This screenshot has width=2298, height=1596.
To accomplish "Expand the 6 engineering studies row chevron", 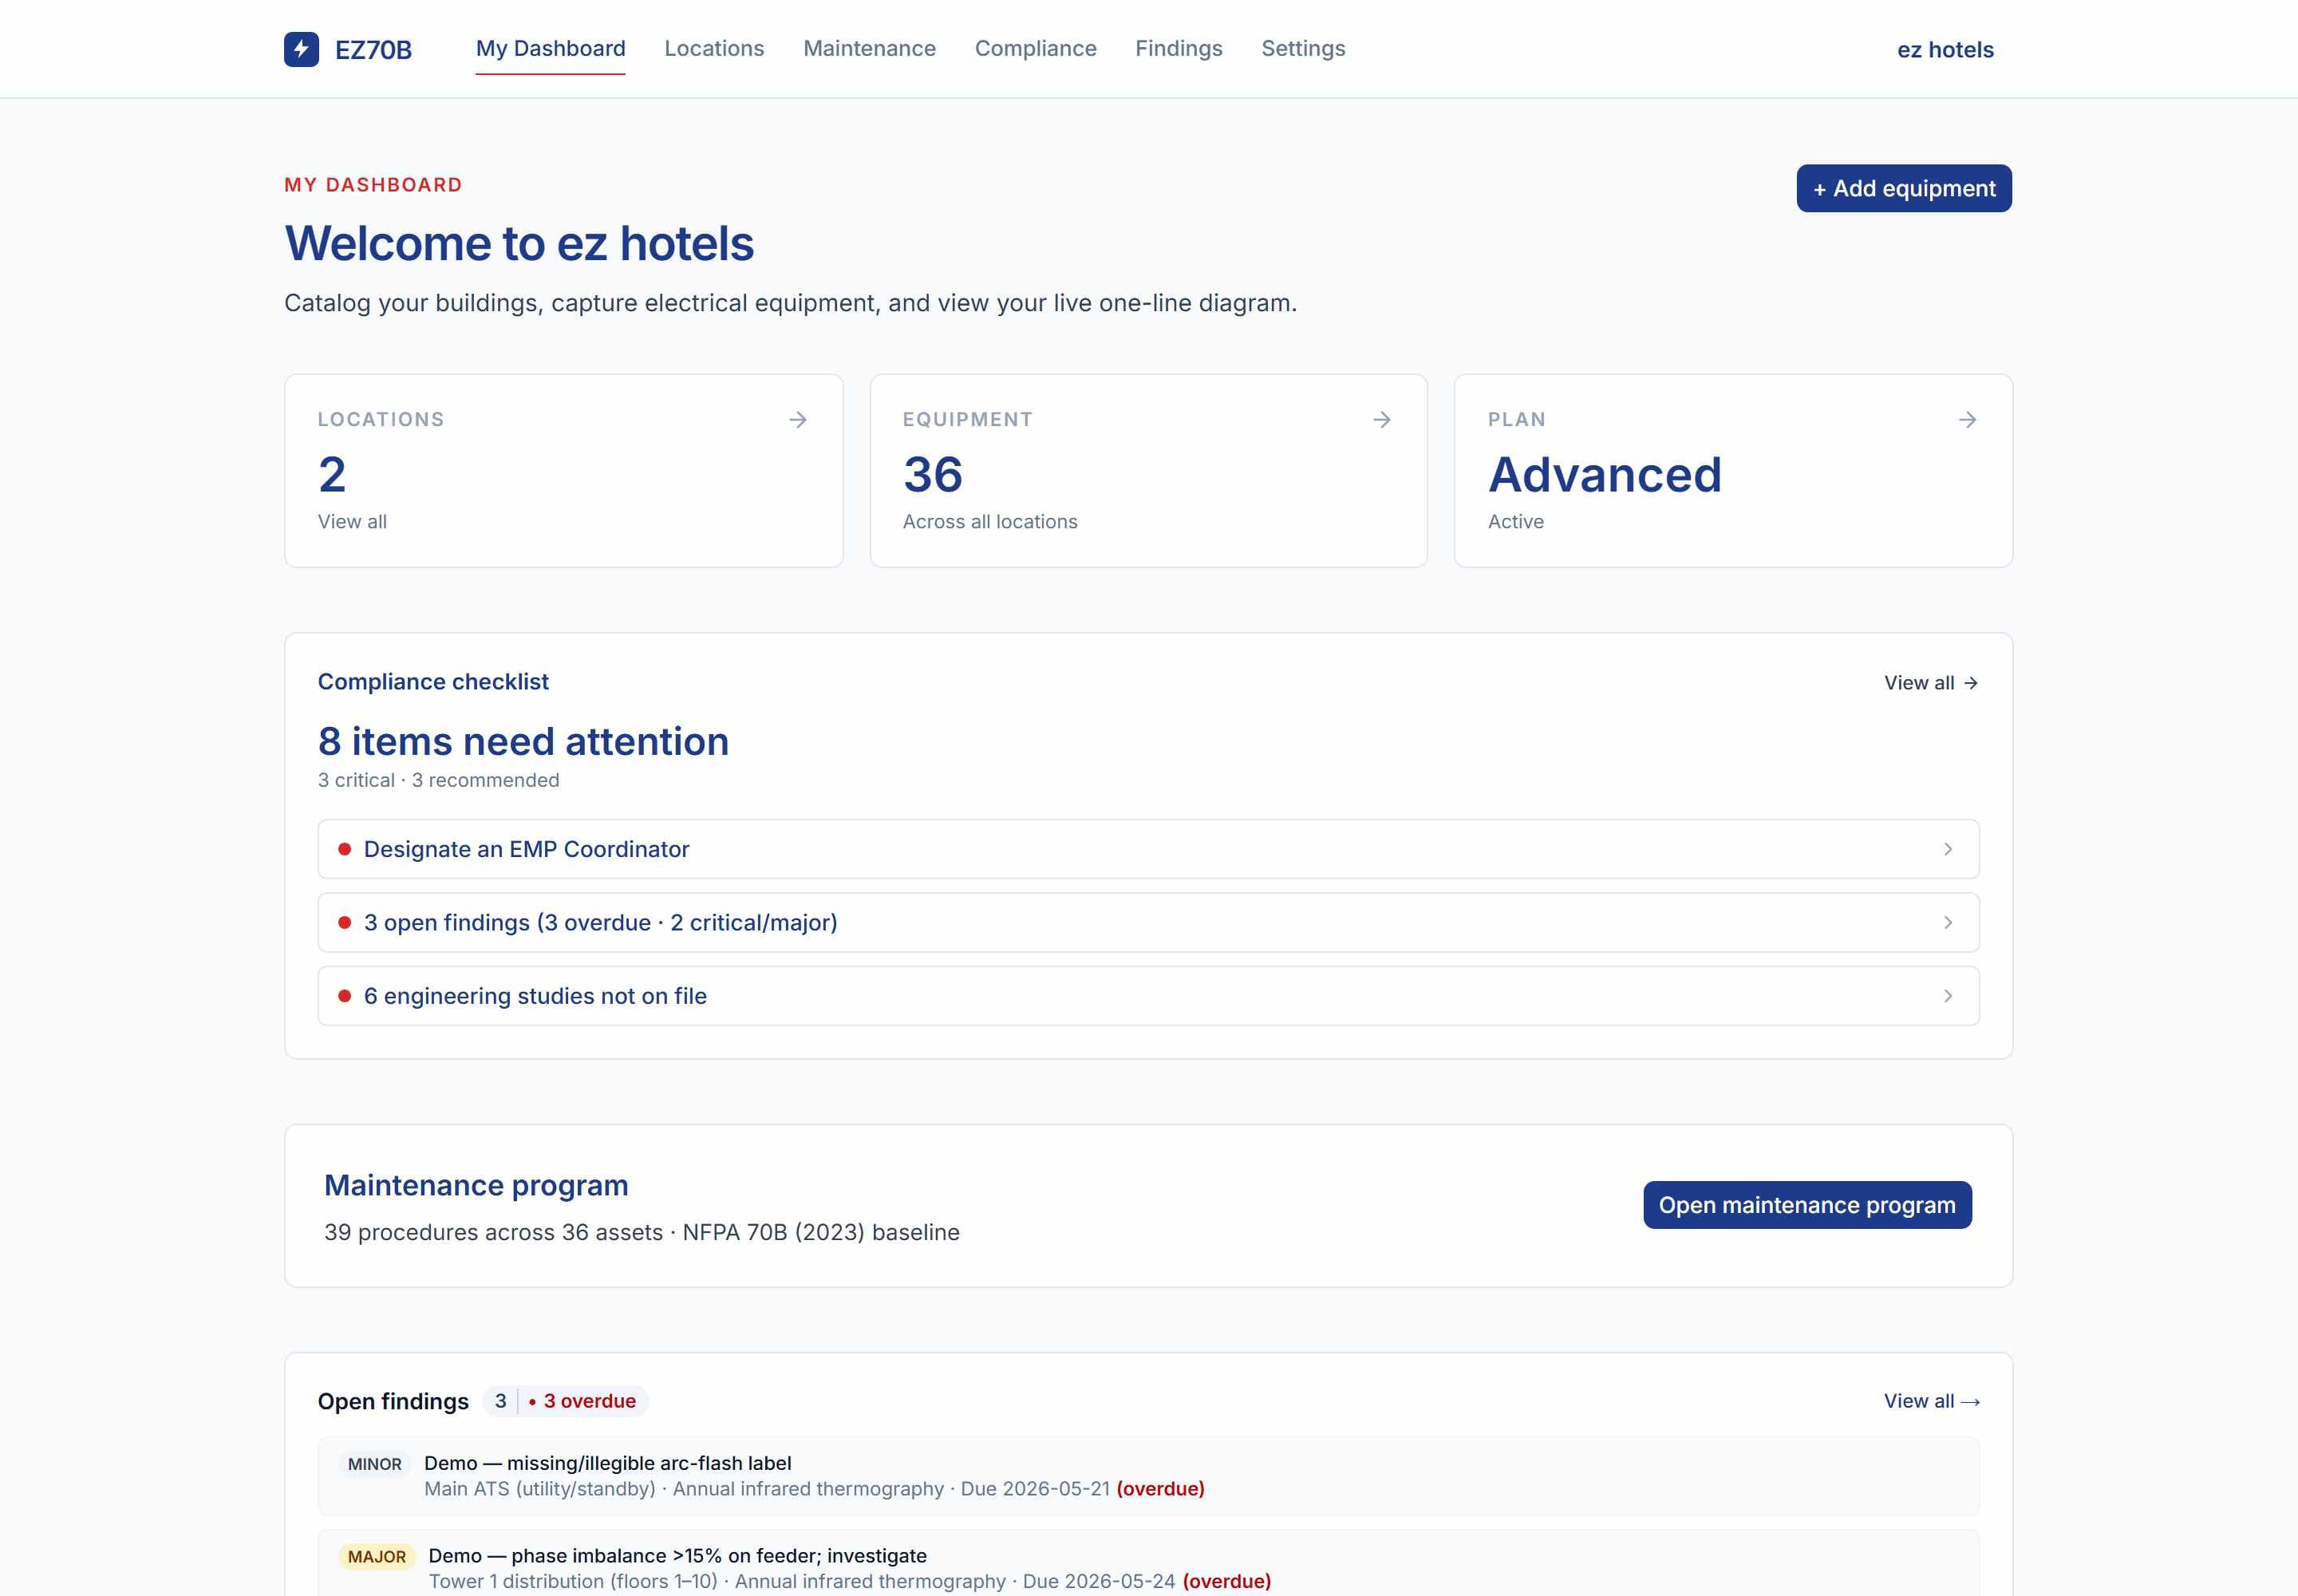I will click(x=1947, y=996).
